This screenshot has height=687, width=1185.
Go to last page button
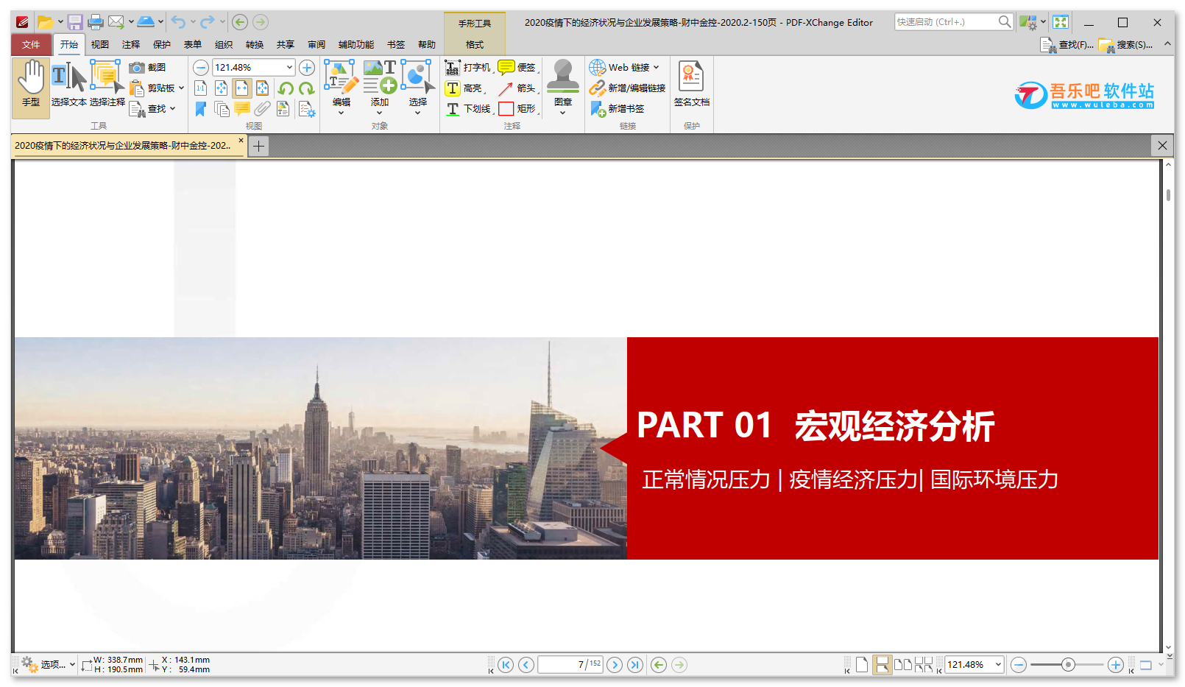(635, 665)
